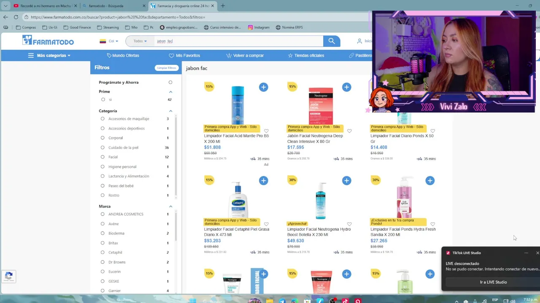Add Limpiador Facial Cetaphil Piel Grasa to cart
The height and width of the screenshot is (303, 540).
[x=263, y=181]
